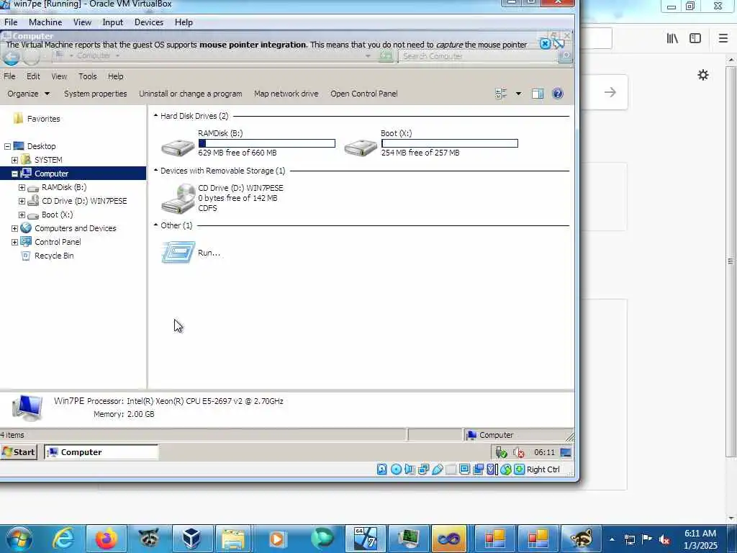The width and height of the screenshot is (737, 553).
Task: Open Internet Explorer from host taskbar
Action: tap(63, 539)
